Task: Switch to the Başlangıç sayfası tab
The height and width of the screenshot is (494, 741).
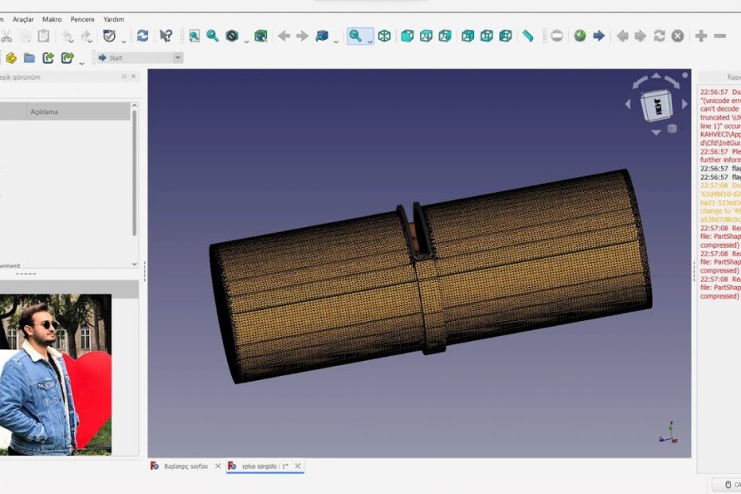Action: (x=185, y=466)
